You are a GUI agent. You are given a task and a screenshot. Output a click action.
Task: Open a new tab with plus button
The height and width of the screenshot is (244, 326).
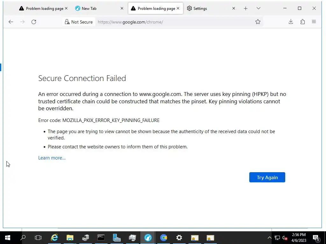(245, 9)
